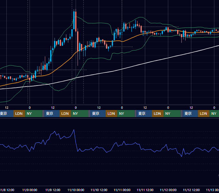Pick the NY session block covering 11/11 00:00
Screen dimensions: 219x193
point(126,114)
